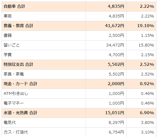The height and width of the screenshot is (137, 157).
Task: Select the 教養・教育 合計 header row
Action: pyautogui.click(x=79, y=26)
